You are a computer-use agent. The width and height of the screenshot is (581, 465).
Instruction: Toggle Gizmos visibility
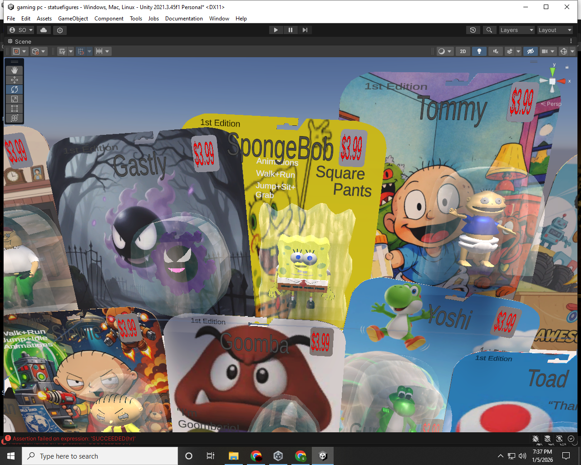(x=564, y=51)
